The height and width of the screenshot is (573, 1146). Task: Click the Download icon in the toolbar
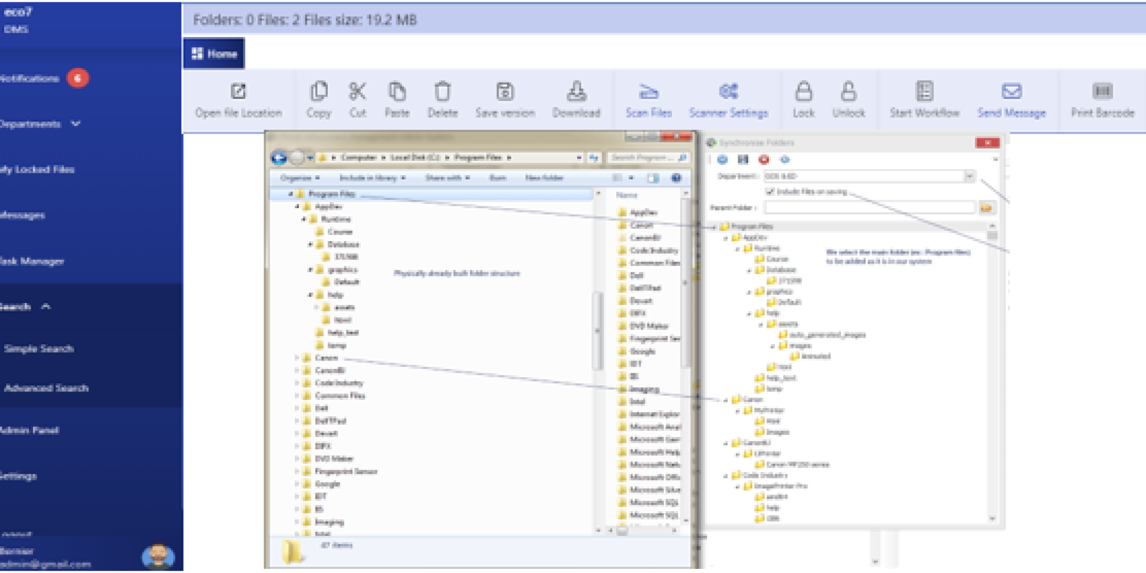pos(576,91)
